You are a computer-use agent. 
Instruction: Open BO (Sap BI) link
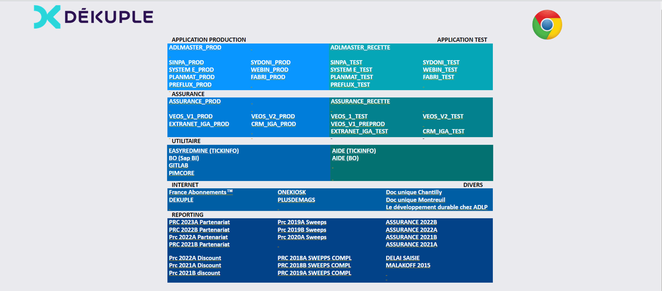184,158
